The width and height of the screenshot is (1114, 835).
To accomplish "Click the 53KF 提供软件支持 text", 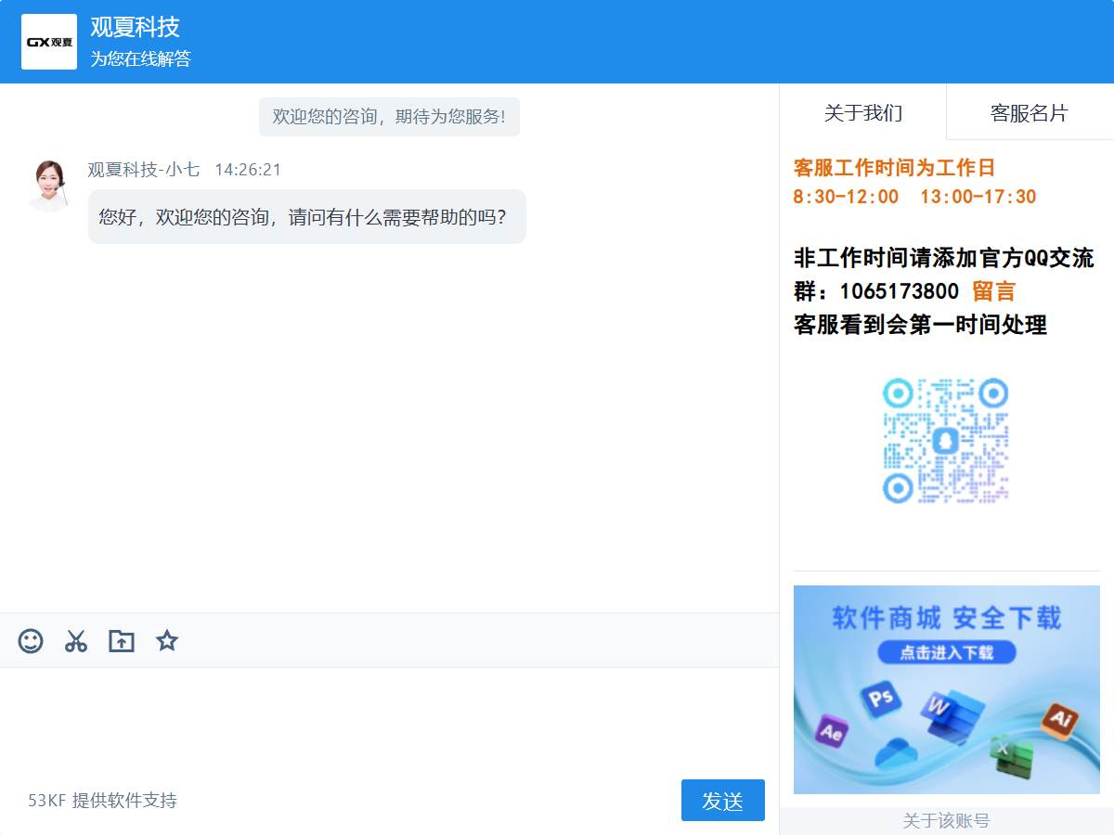I will [x=102, y=801].
